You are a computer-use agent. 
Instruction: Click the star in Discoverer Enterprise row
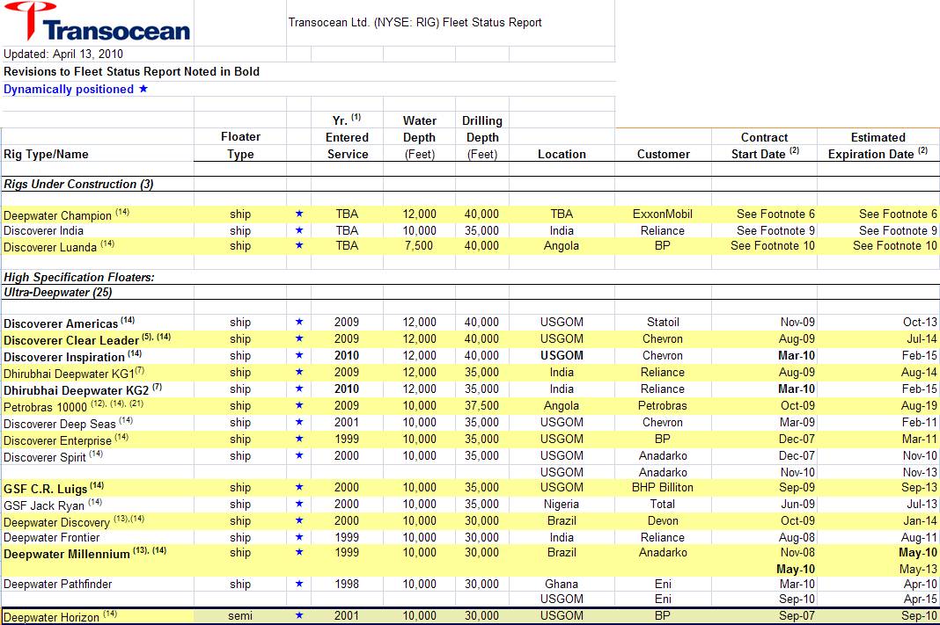click(x=299, y=439)
